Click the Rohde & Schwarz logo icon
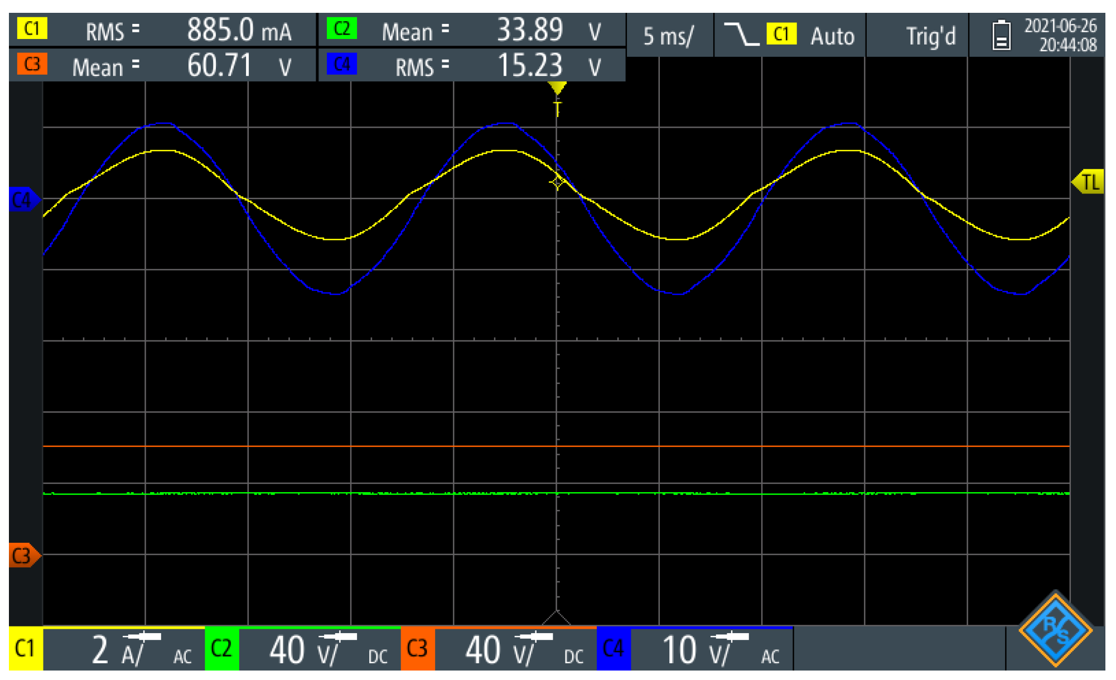Screen dimensions: 1116x680 [x=1055, y=630]
